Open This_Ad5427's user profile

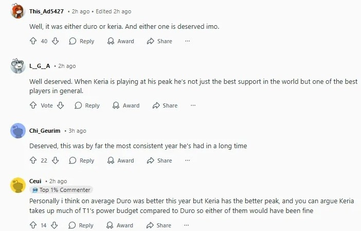(46, 11)
